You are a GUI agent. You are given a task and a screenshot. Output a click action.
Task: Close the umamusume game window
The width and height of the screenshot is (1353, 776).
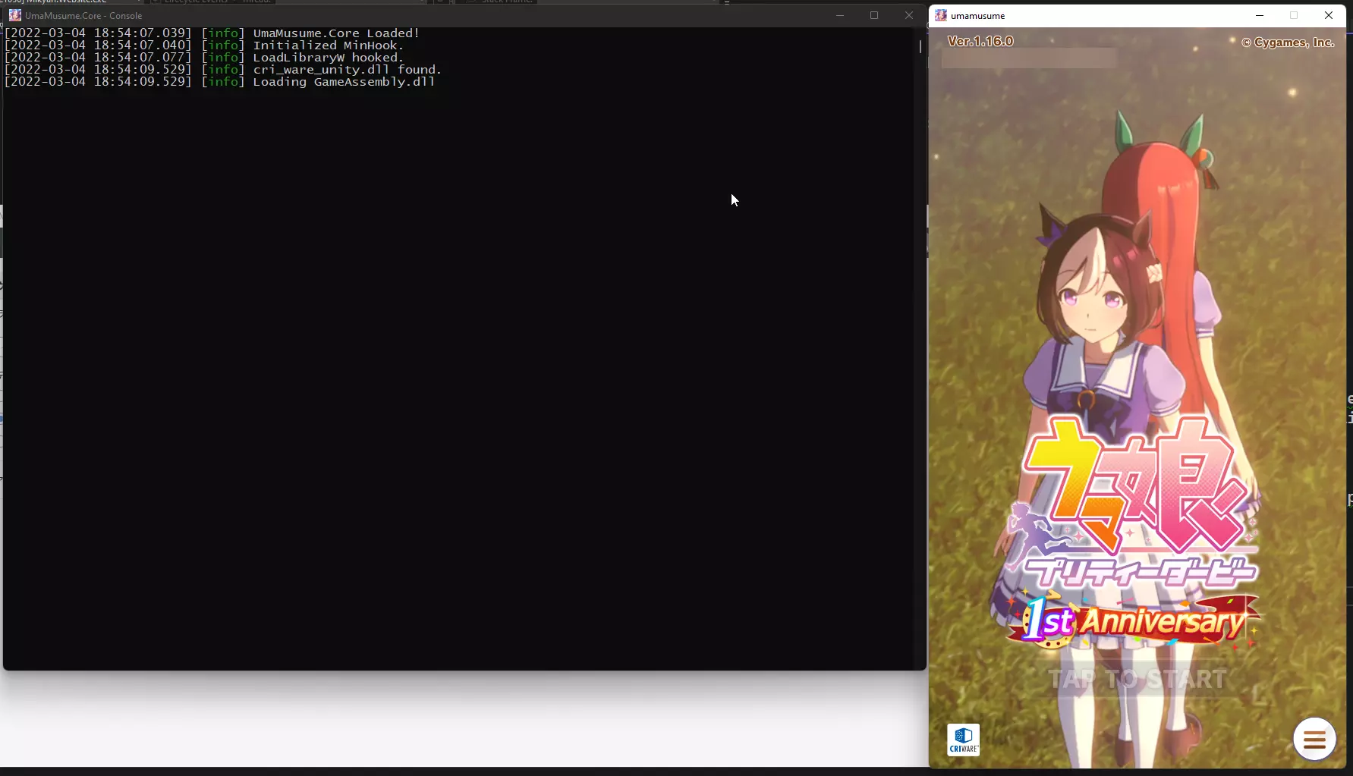click(x=1329, y=15)
